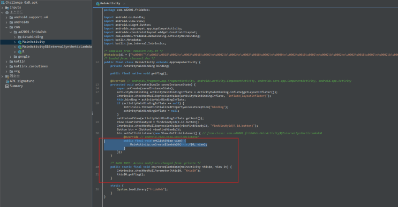This screenshot has width=398, height=207.
Task: Click the 리소스 resources icon
Action: coord(7,76)
